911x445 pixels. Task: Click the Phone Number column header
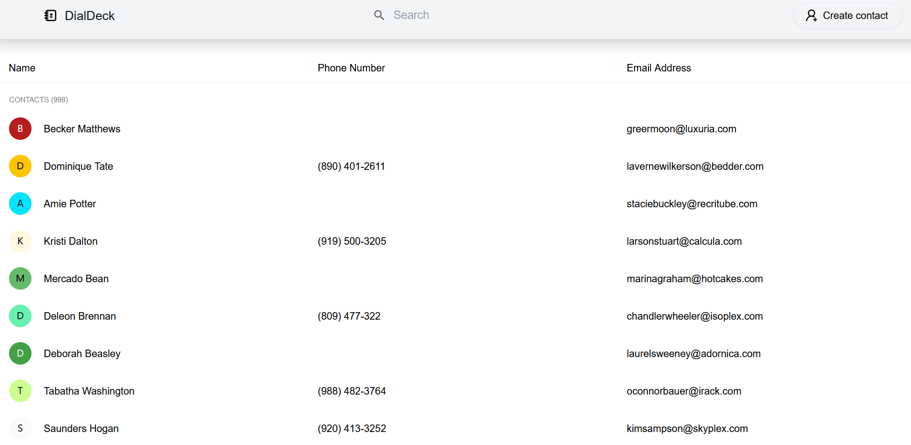(351, 68)
